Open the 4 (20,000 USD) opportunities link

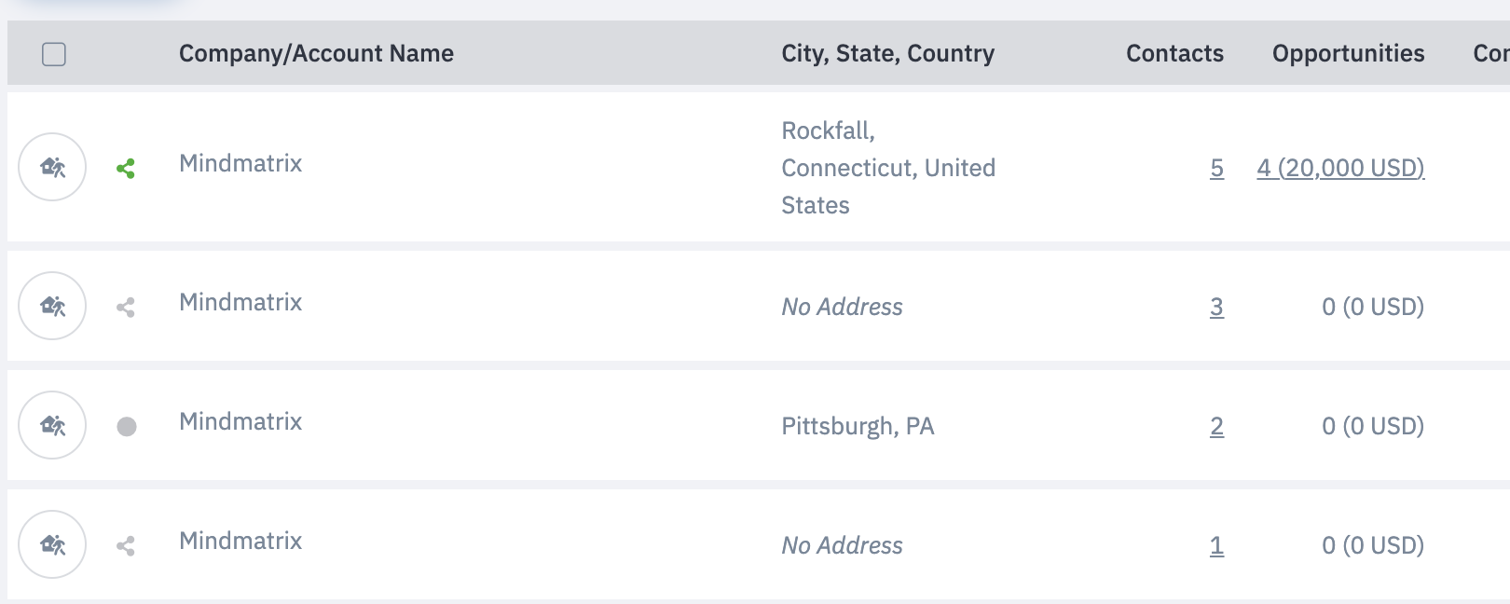pyautogui.click(x=1340, y=168)
